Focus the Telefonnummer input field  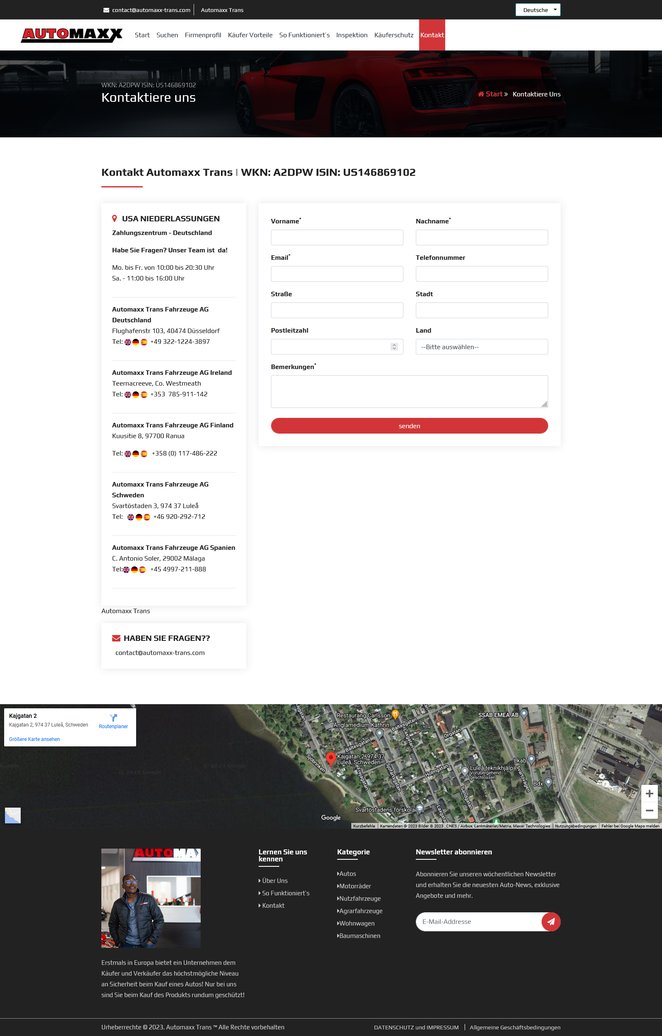[x=482, y=274]
